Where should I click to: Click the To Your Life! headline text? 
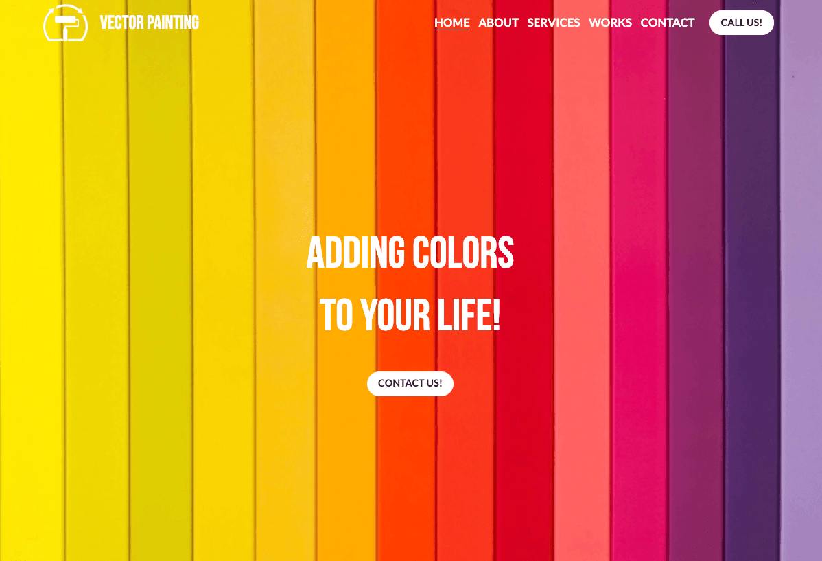click(x=410, y=315)
